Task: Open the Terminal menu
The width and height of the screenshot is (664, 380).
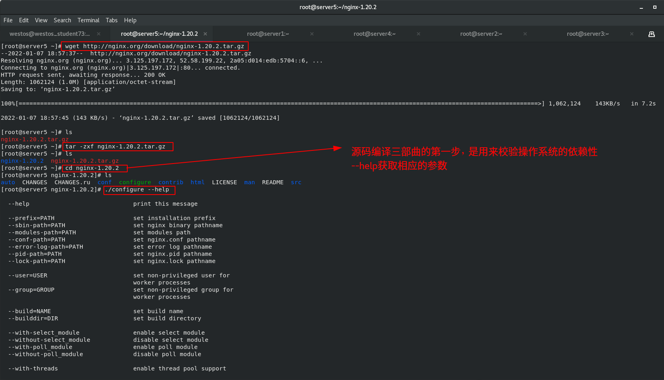Action: click(x=88, y=20)
